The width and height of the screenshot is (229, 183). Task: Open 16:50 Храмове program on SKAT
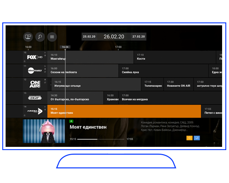[111, 98]
